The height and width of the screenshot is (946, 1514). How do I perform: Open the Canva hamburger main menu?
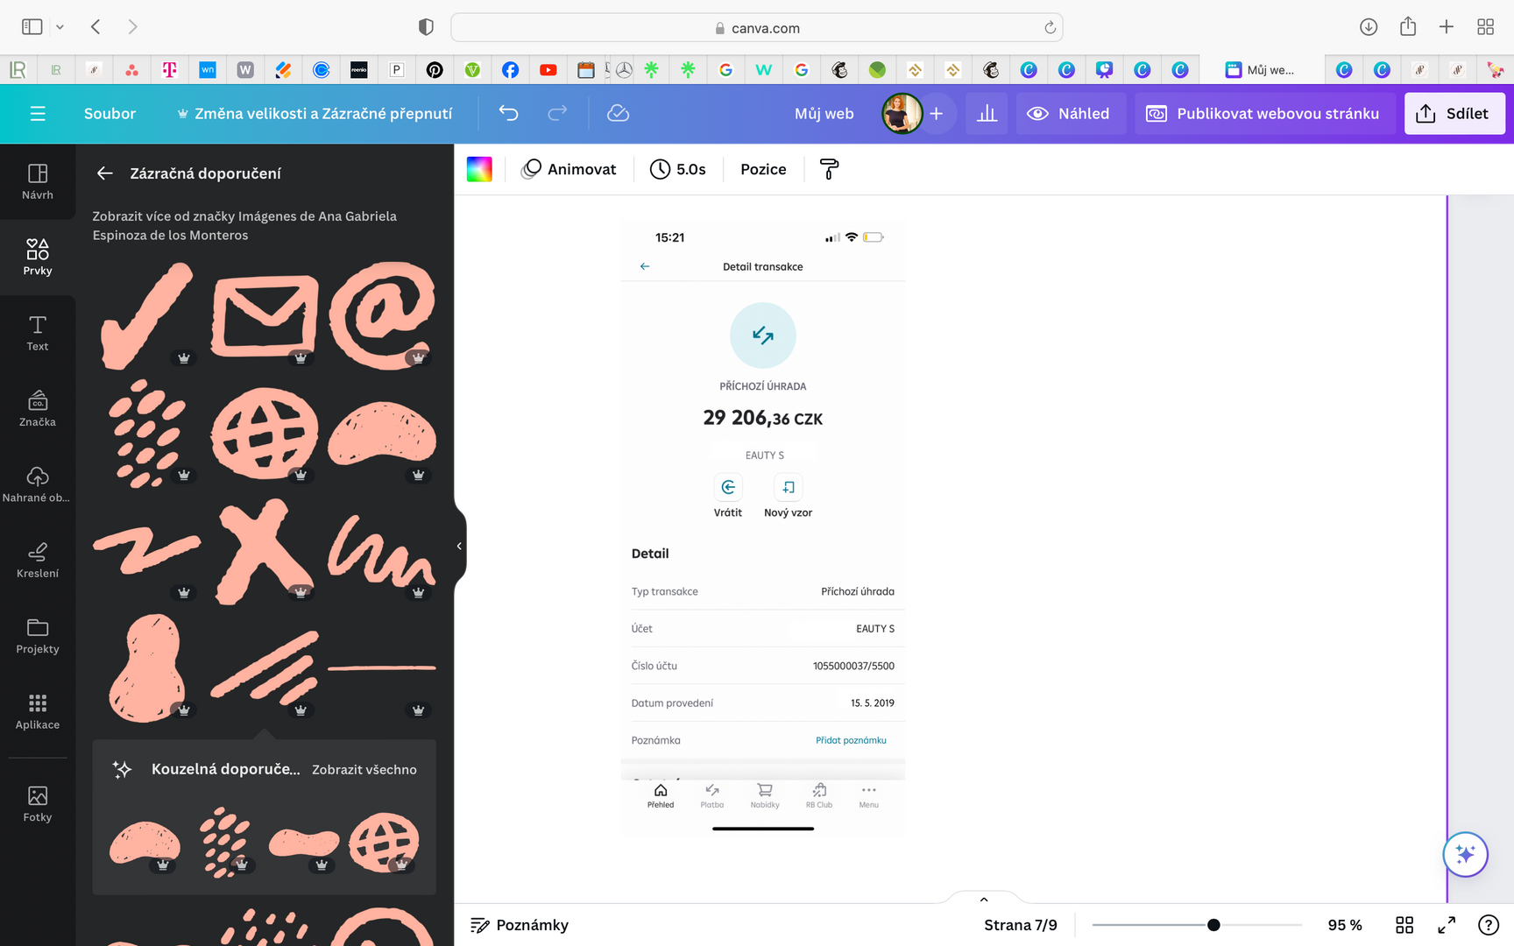(38, 113)
